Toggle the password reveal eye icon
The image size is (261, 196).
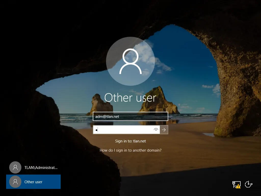click(x=156, y=130)
